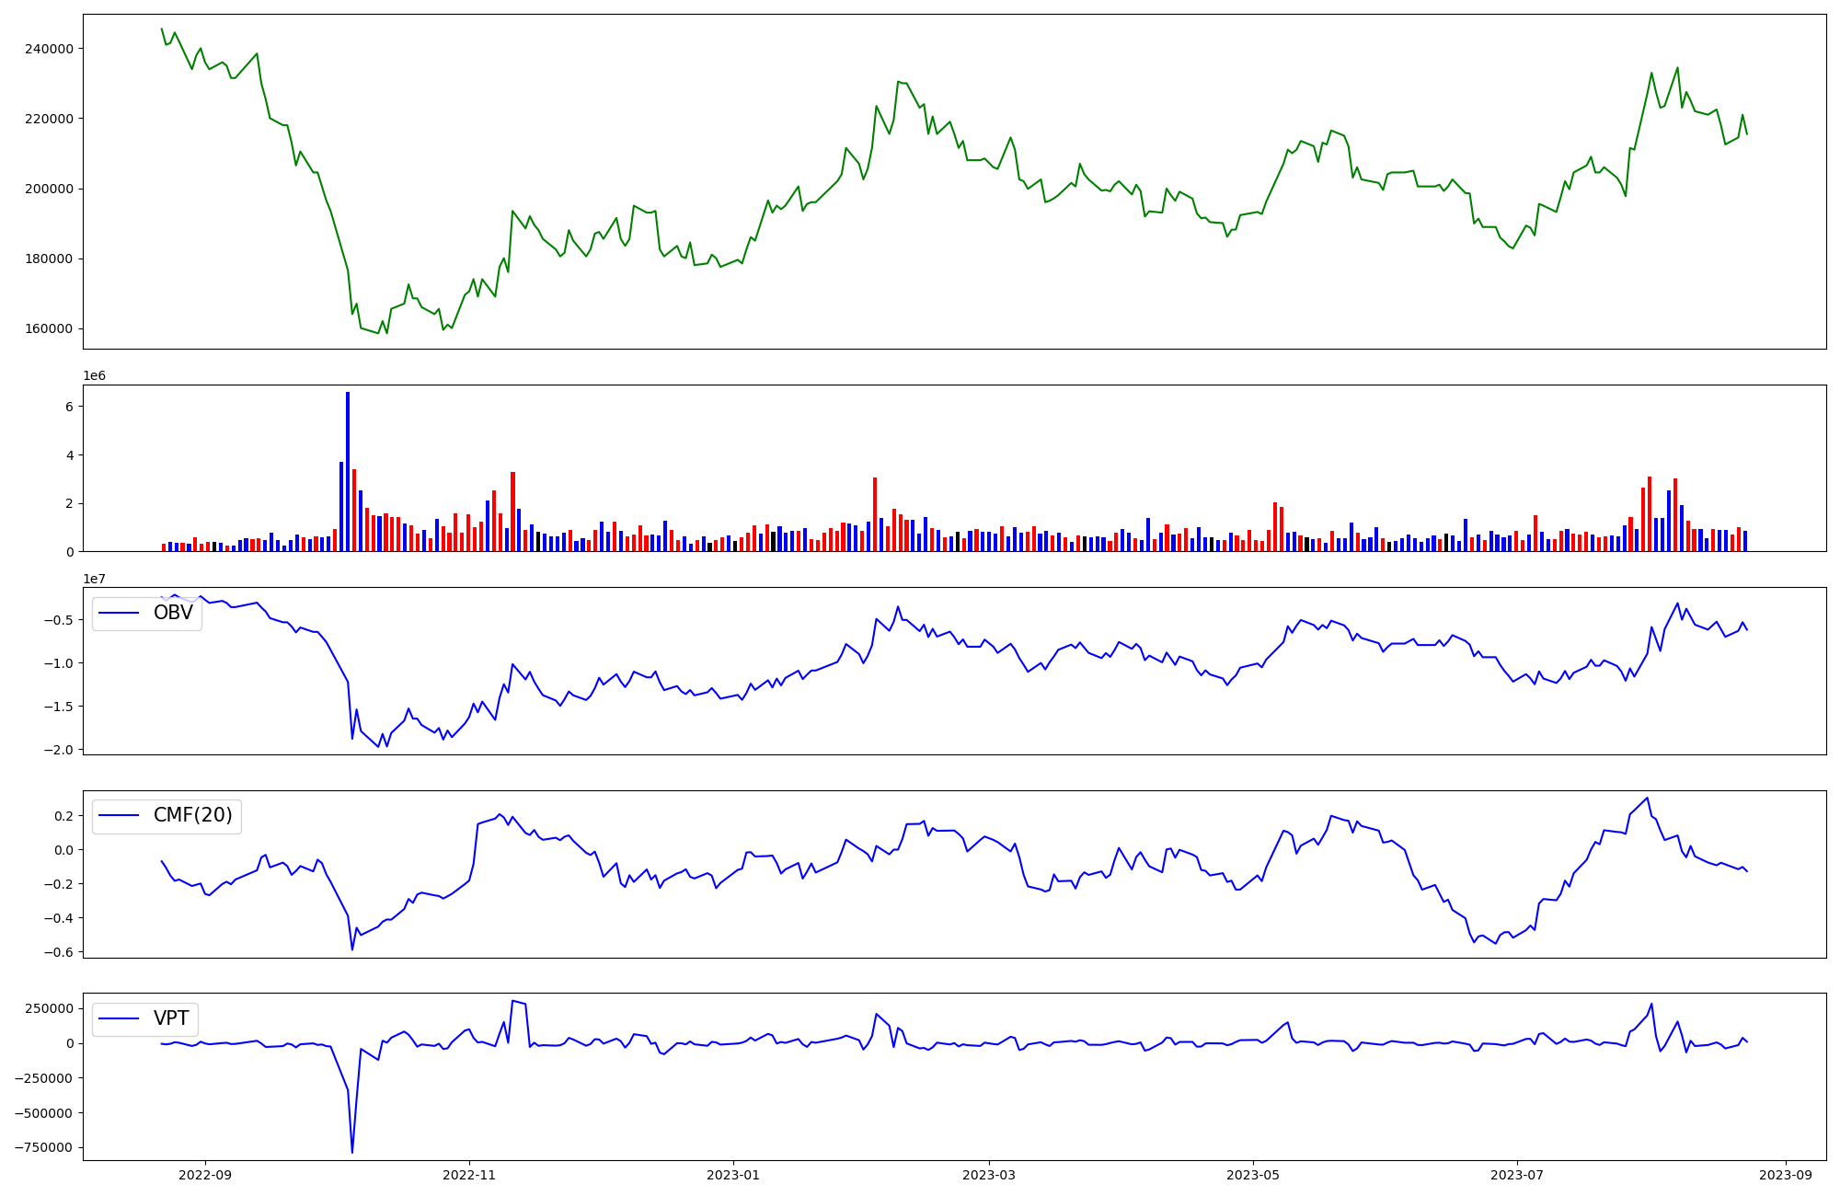Click the deepest dip of the VPT line

[351, 1150]
